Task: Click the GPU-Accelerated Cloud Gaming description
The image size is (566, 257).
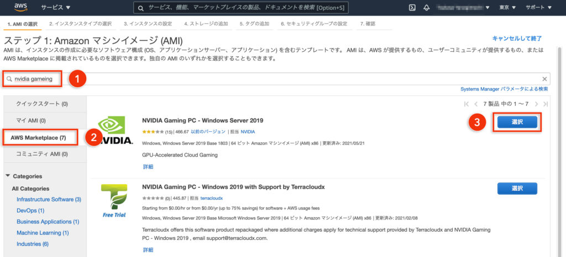Action: [x=180, y=155]
